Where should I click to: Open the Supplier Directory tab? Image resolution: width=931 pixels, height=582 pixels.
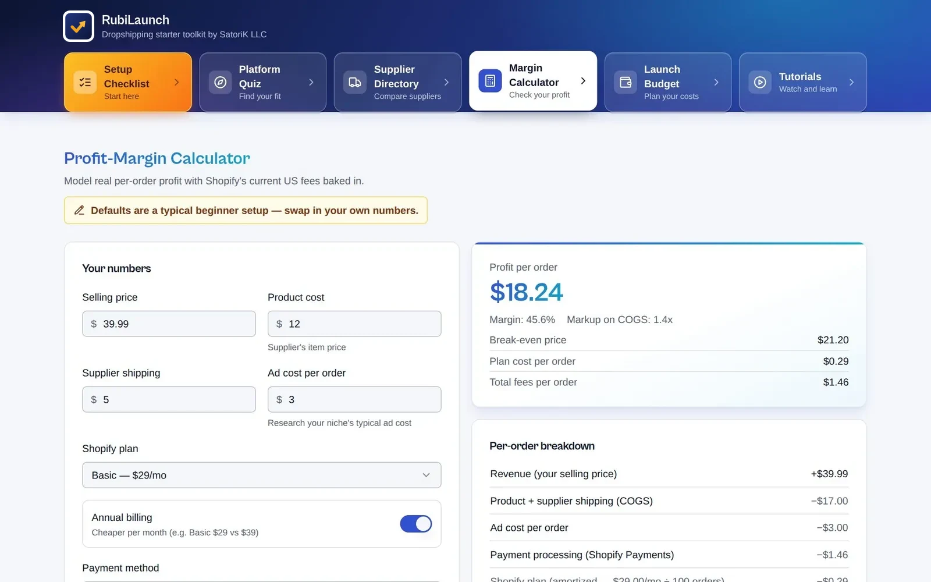(398, 82)
